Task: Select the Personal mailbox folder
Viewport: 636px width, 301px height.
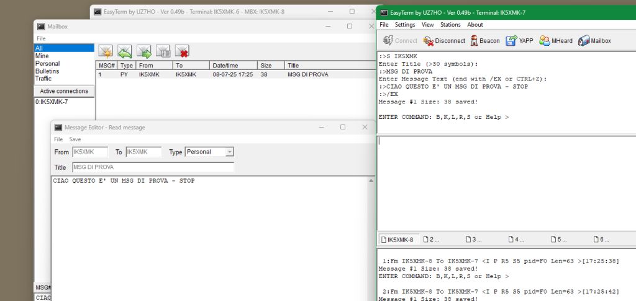Action: (x=64, y=64)
